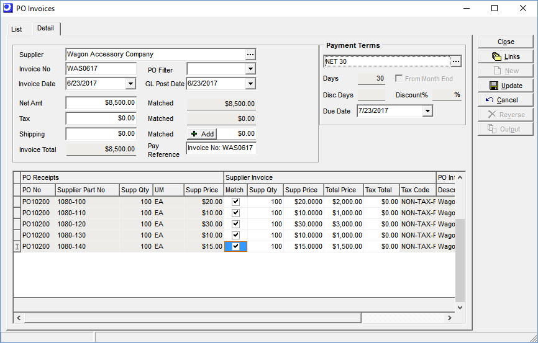Click the Tax amount input field
538x343 pixels.
101,118
